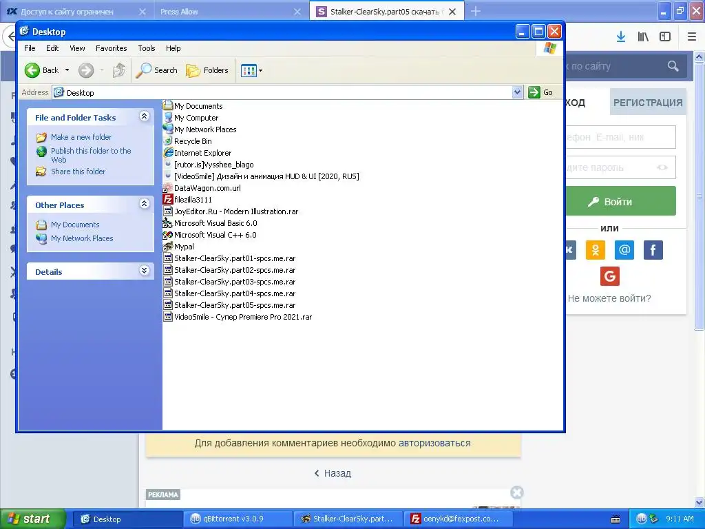
Task: Toggle password visibility eye icon
Action: click(662, 167)
